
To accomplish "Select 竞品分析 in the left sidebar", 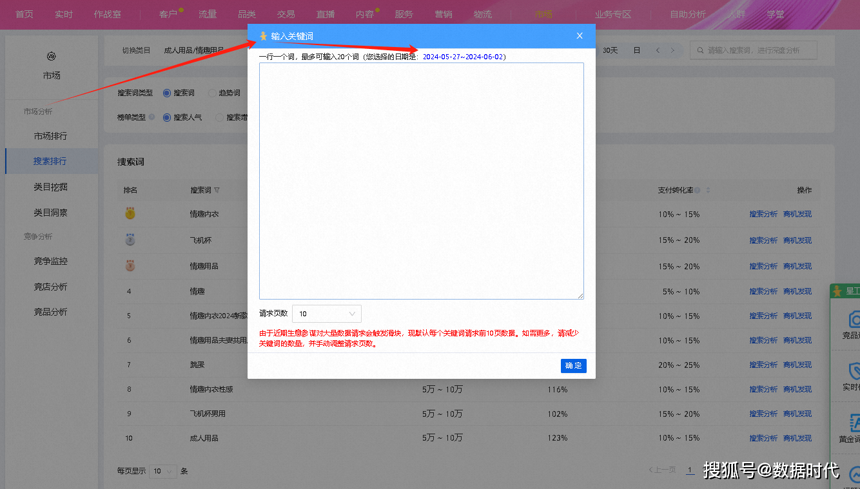I will tap(50, 312).
